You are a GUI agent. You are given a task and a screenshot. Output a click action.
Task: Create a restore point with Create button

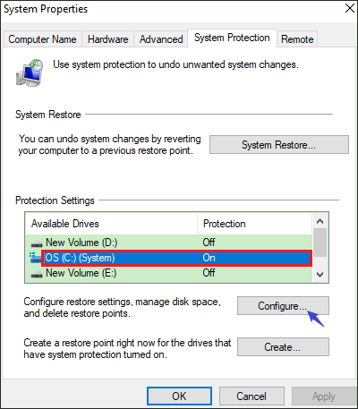click(x=283, y=347)
